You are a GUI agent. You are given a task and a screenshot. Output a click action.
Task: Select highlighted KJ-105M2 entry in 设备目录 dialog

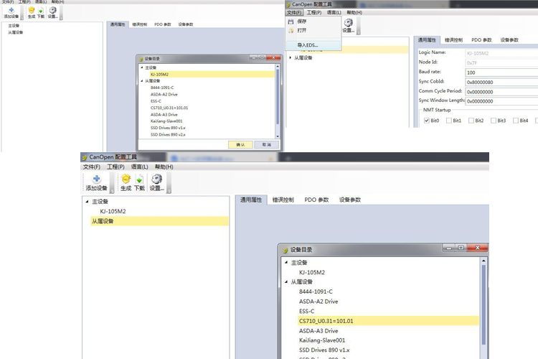(212, 74)
